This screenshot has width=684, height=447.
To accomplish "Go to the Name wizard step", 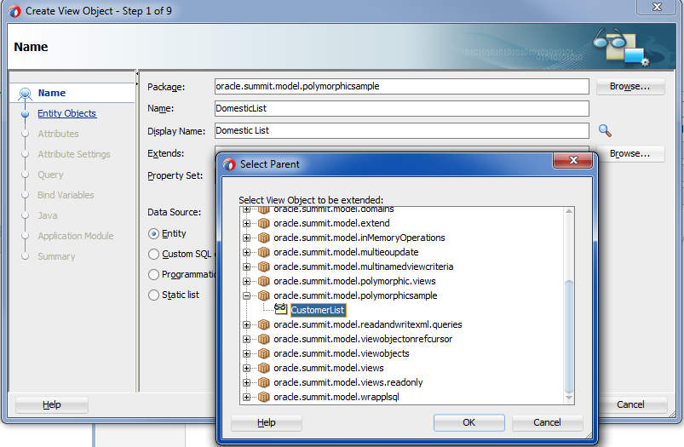I will pyautogui.click(x=51, y=93).
